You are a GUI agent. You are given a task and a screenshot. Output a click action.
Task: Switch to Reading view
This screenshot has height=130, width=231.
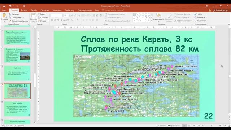194,126
